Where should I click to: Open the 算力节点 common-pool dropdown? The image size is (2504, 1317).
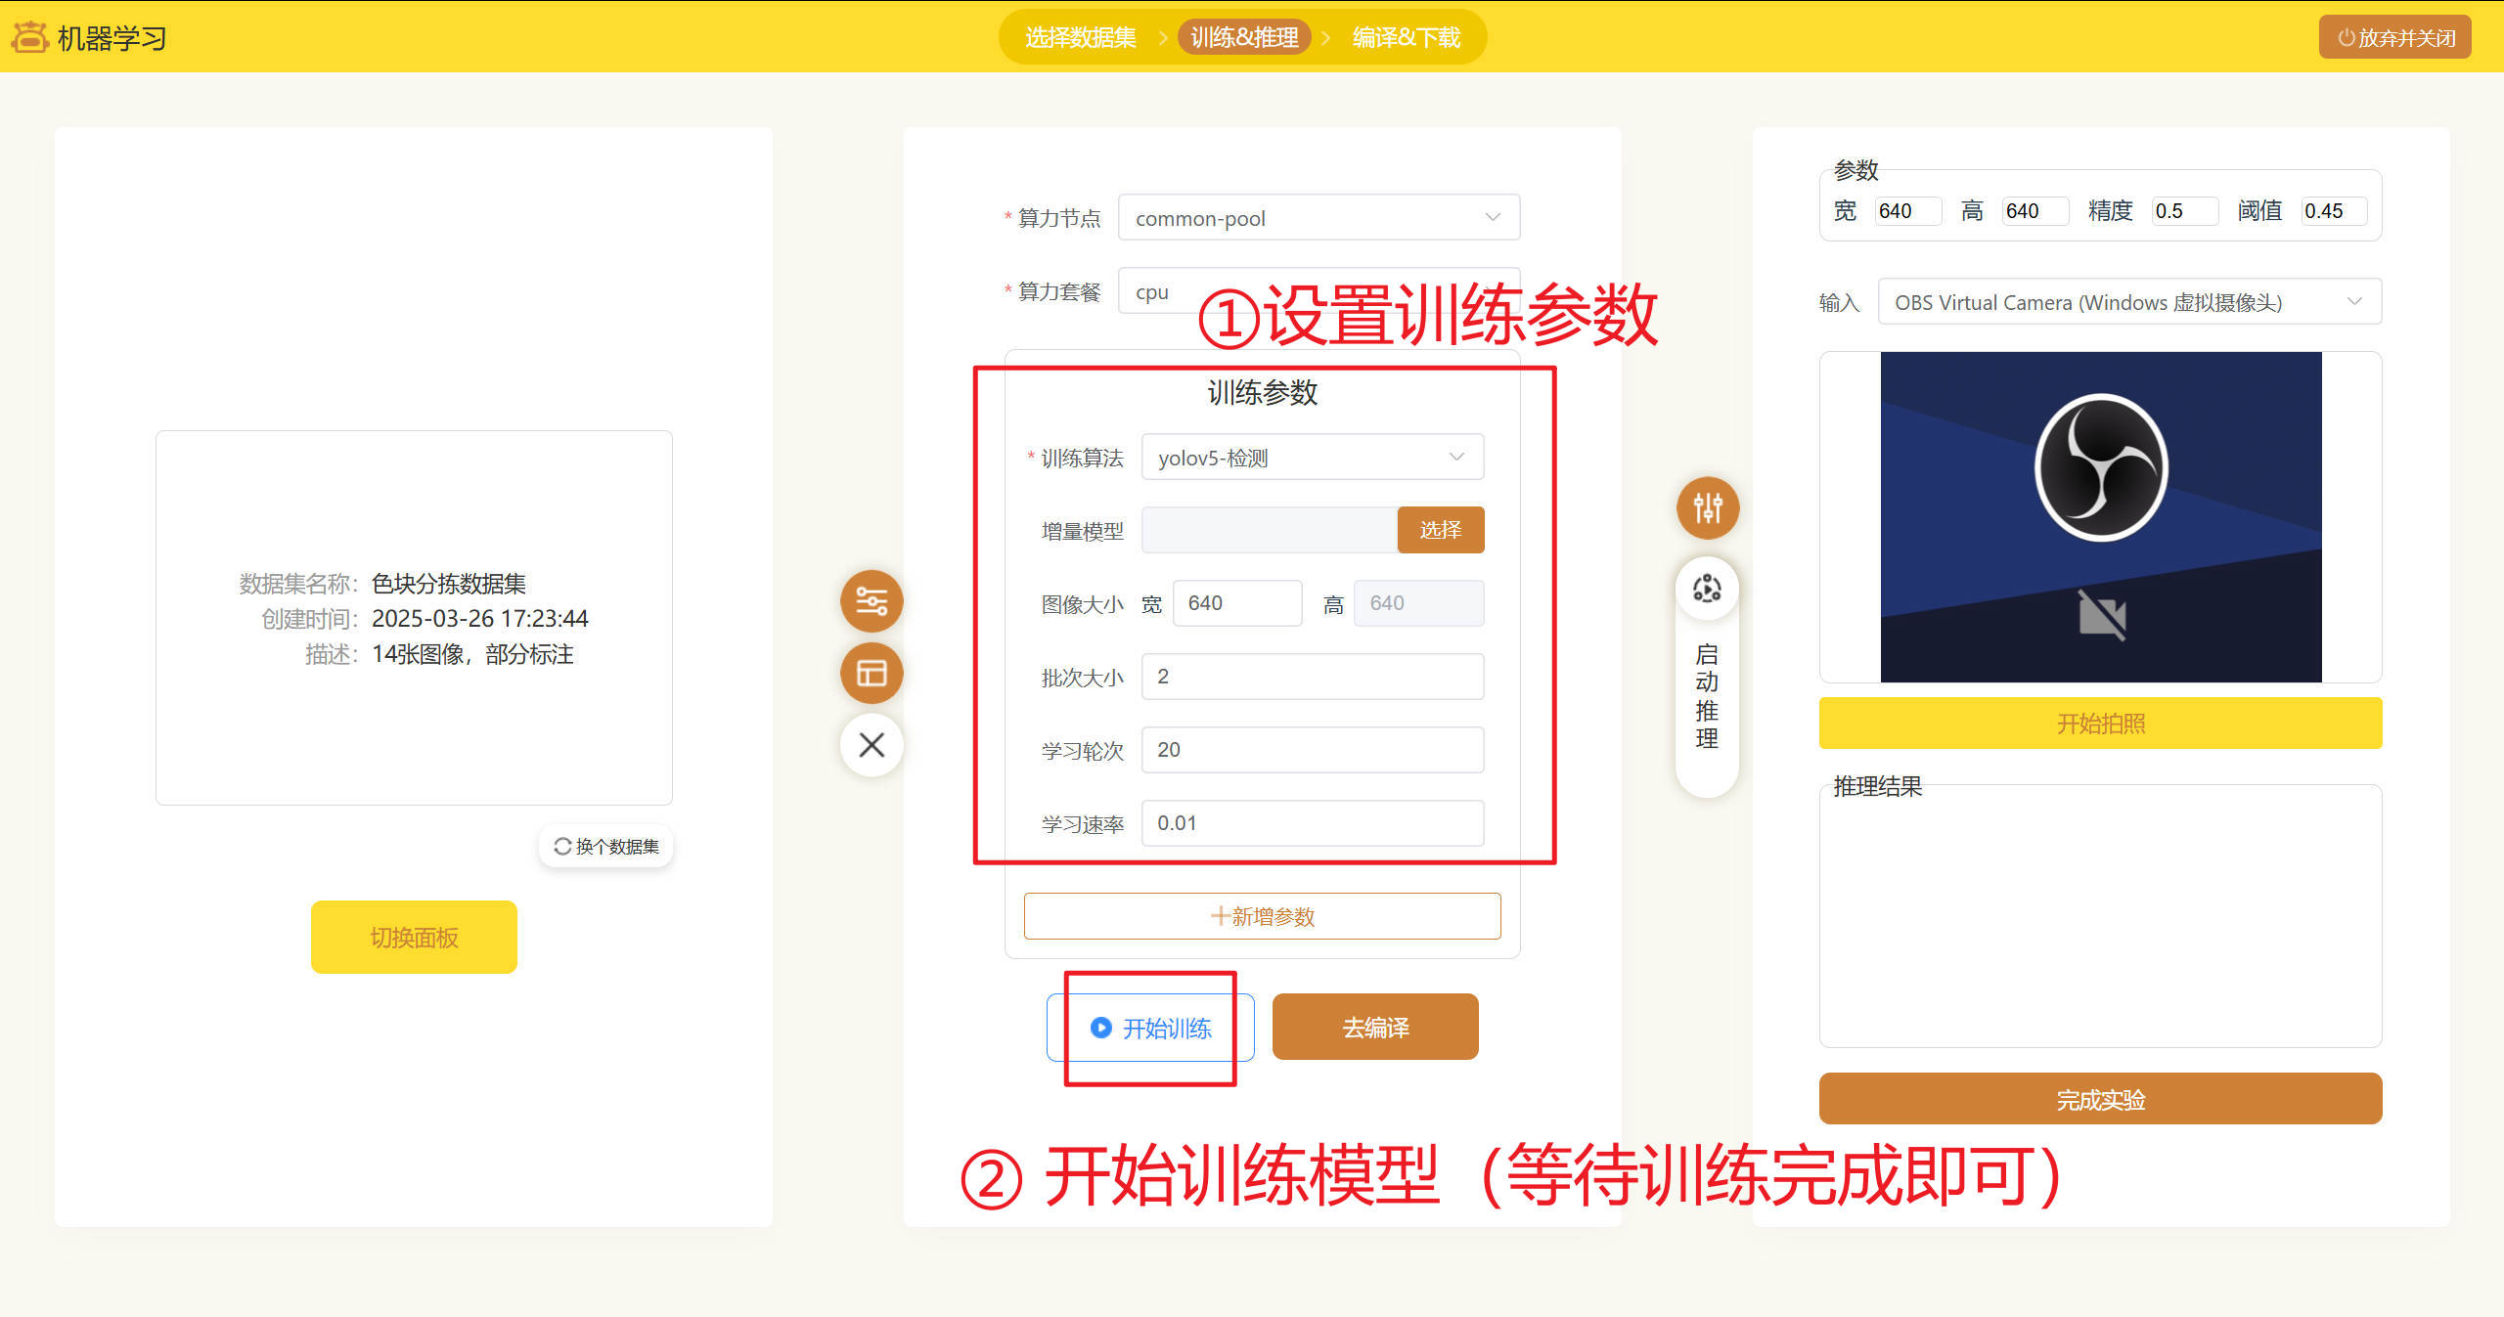[1318, 218]
